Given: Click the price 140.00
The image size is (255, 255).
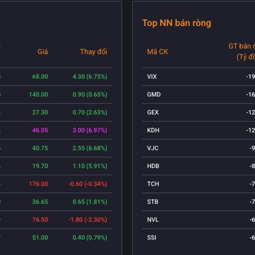Looking at the screenshot, I should pyautogui.click(x=38, y=94).
